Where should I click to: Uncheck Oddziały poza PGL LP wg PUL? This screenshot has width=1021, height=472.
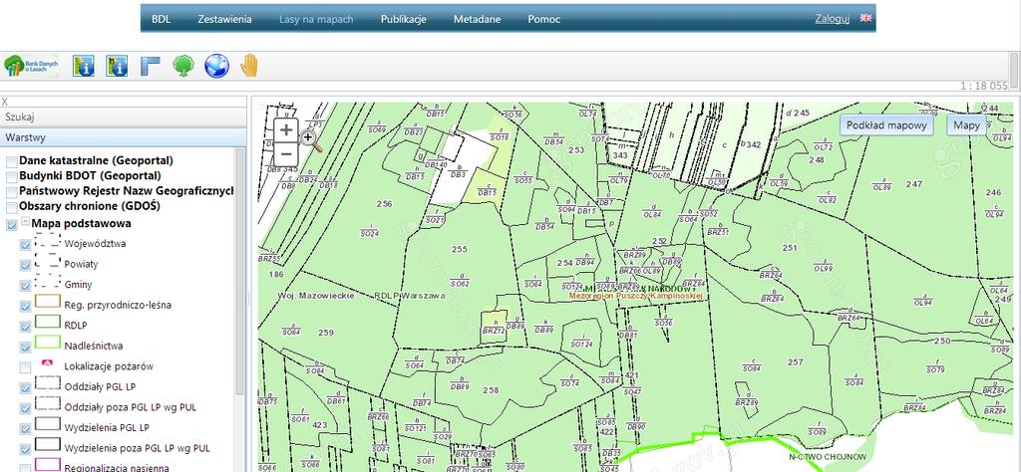point(25,408)
